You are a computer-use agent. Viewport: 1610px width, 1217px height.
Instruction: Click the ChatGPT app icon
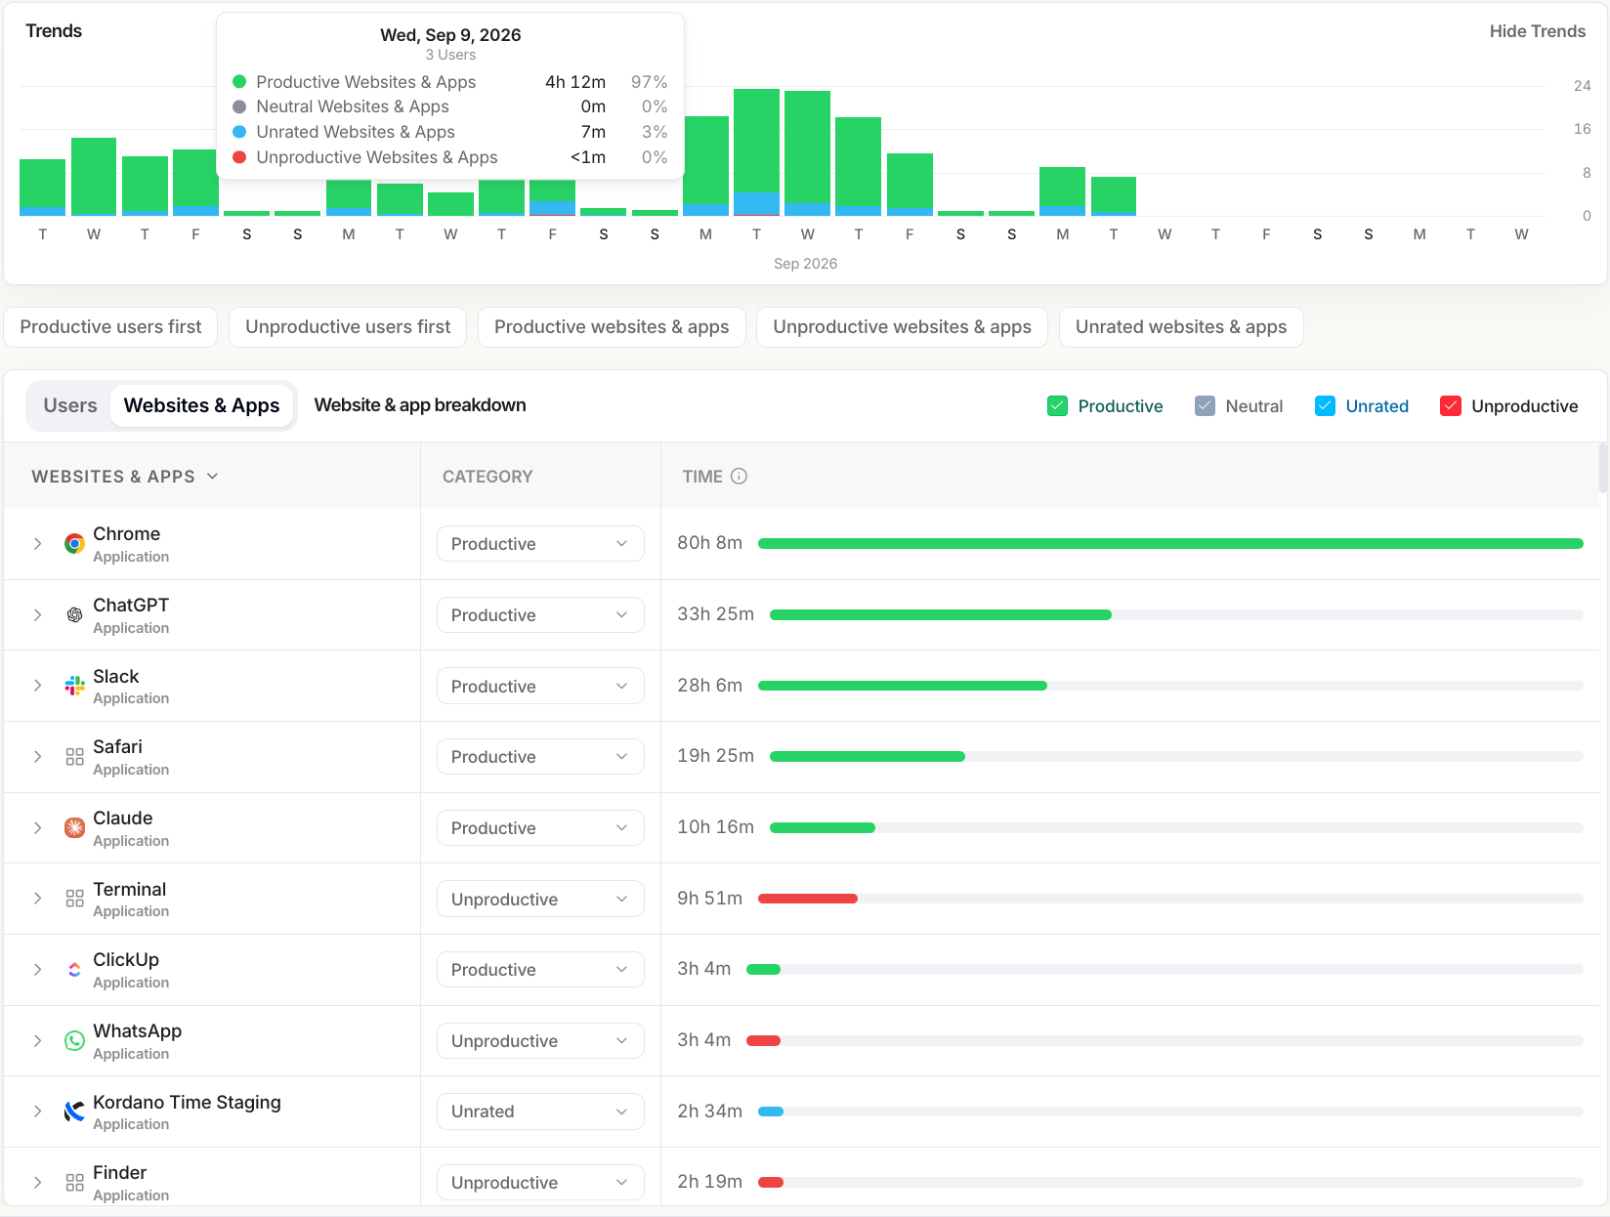point(74,615)
